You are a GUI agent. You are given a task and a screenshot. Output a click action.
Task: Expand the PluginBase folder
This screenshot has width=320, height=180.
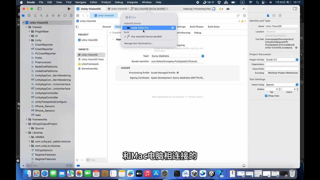pyautogui.click(x=29, y=31)
